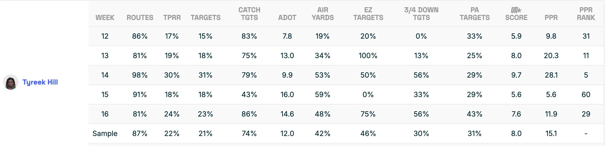Select the TARGETS column header
The height and width of the screenshot is (146, 605).
[205, 17]
